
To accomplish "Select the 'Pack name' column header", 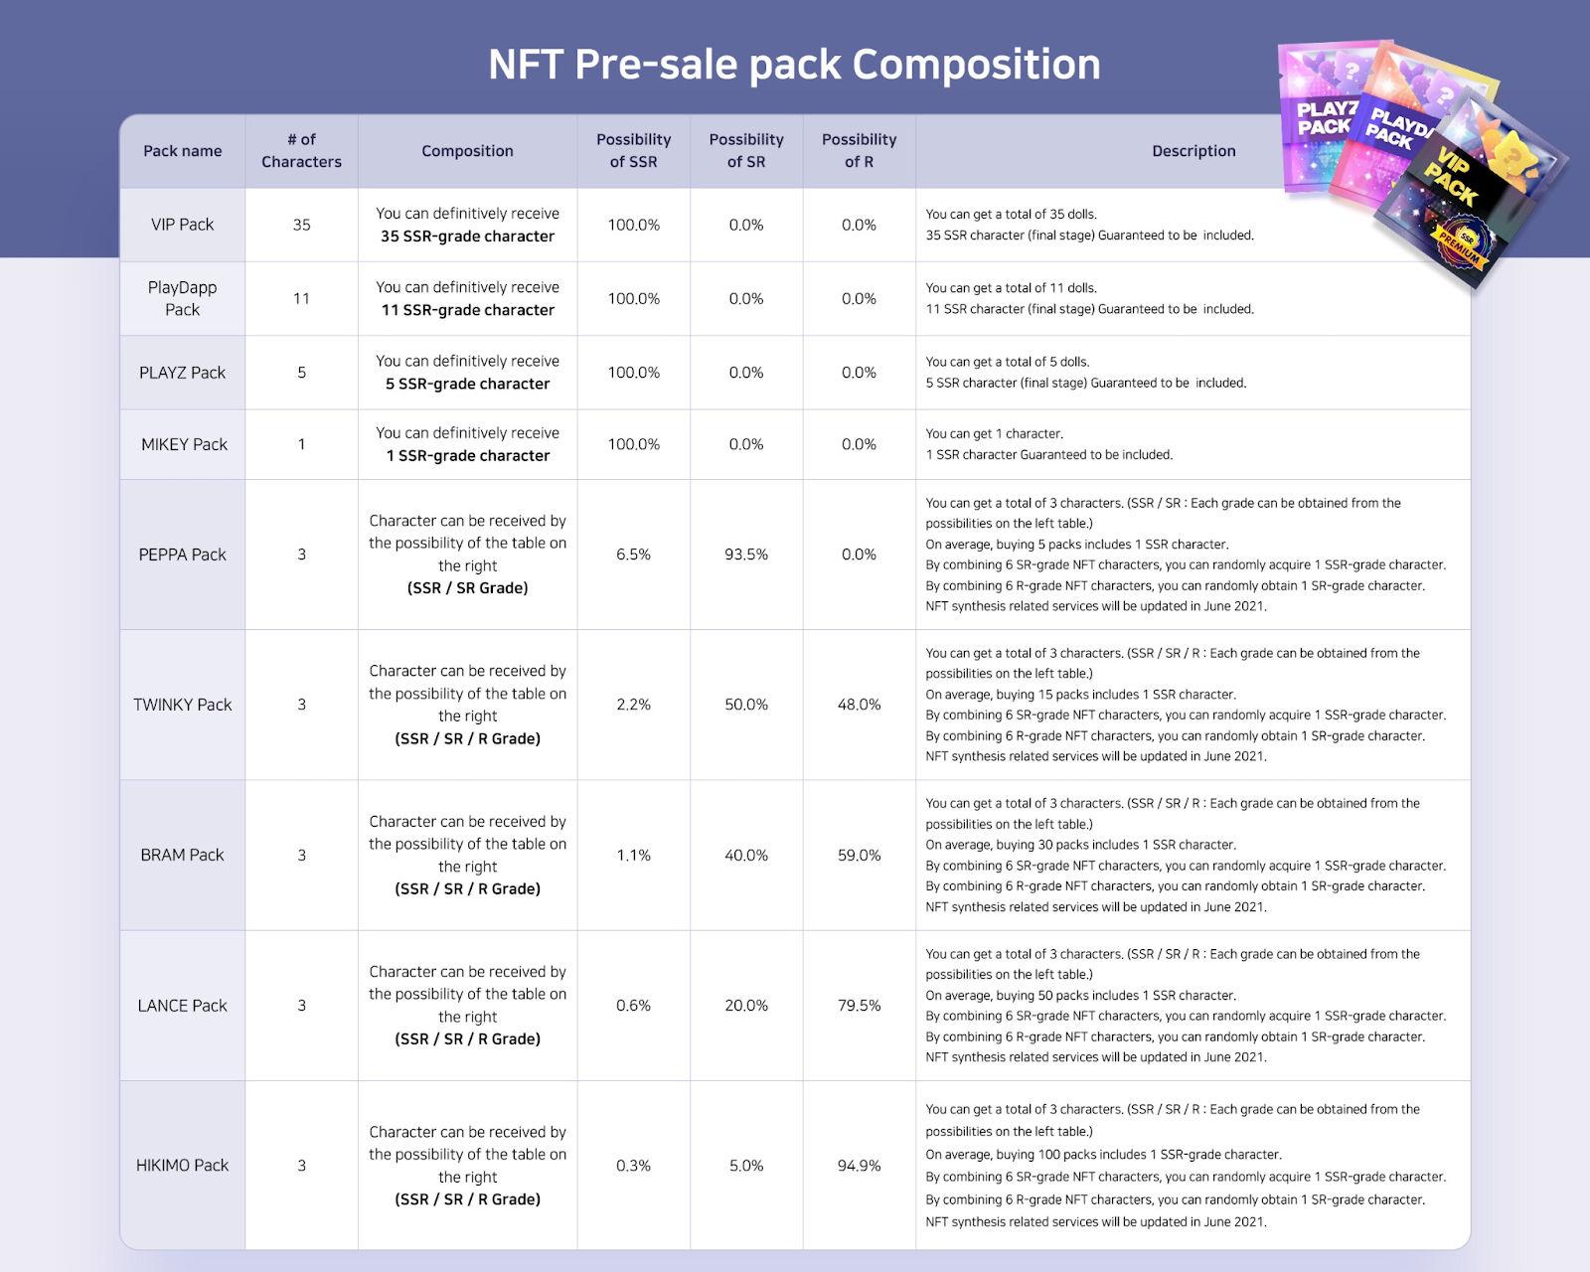I will pyautogui.click(x=182, y=151).
